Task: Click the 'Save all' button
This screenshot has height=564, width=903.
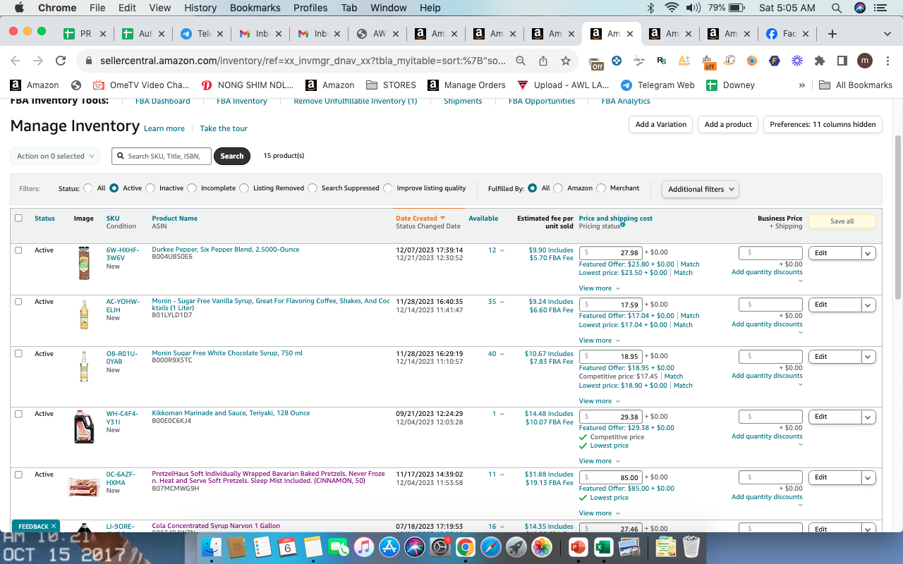Action: click(x=842, y=221)
